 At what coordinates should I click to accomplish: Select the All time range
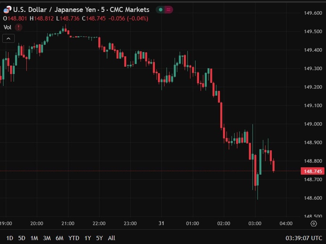[x=112, y=238]
